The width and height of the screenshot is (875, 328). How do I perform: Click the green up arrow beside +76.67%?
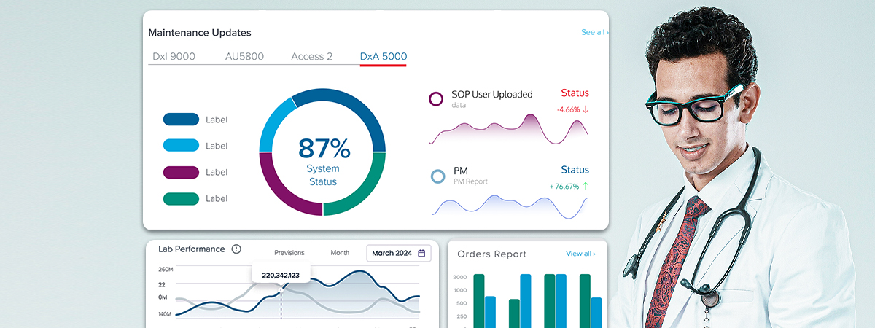click(x=585, y=187)
